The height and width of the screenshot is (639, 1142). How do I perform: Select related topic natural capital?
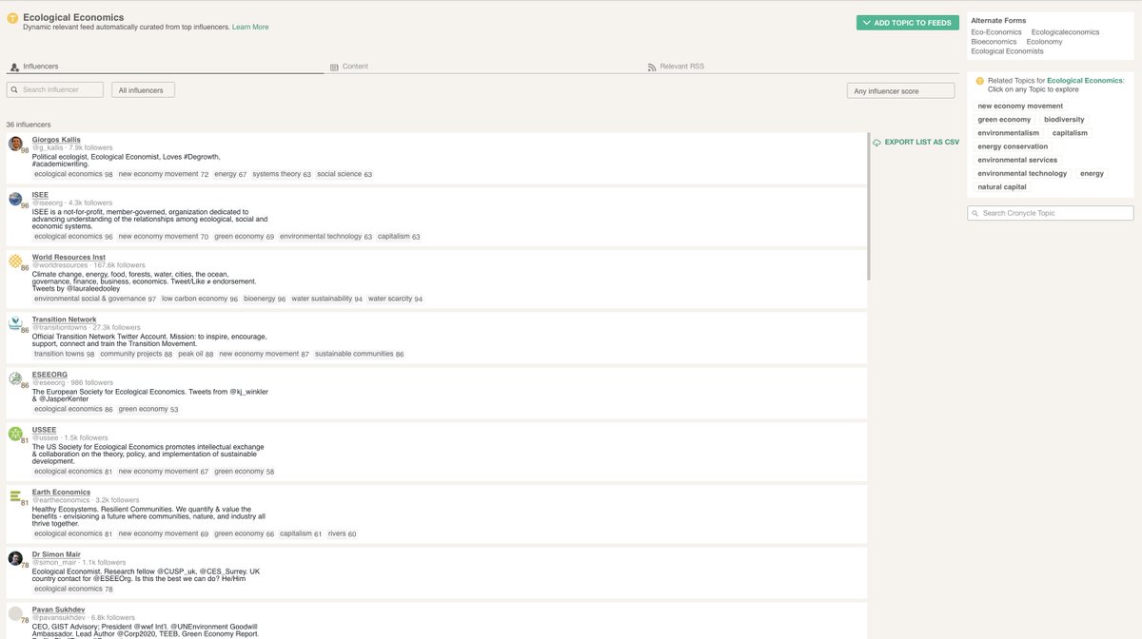tap(1002, 187)
